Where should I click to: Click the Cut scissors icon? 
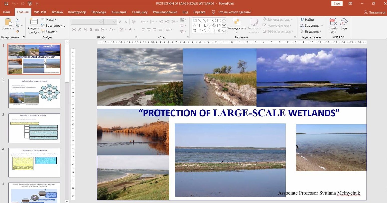click(x=17, y=20)
